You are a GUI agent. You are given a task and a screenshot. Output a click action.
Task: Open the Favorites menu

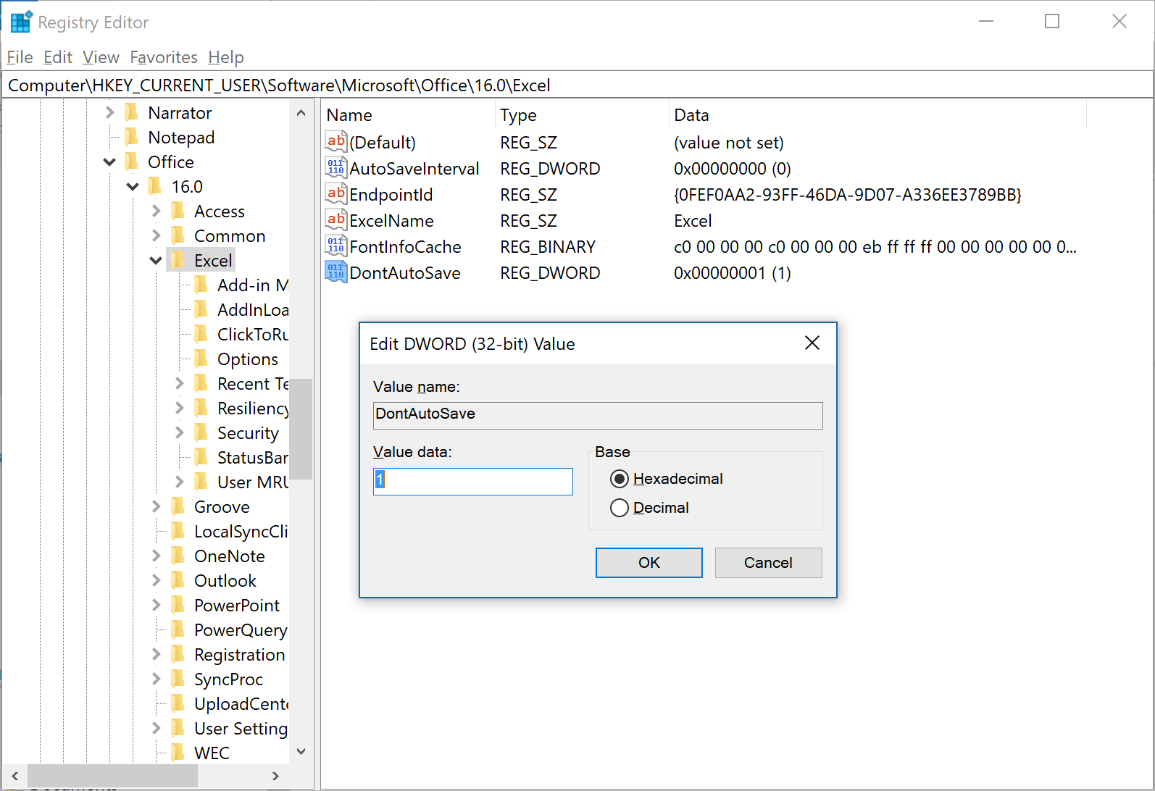pyautogui.click(x=164, y=57)
